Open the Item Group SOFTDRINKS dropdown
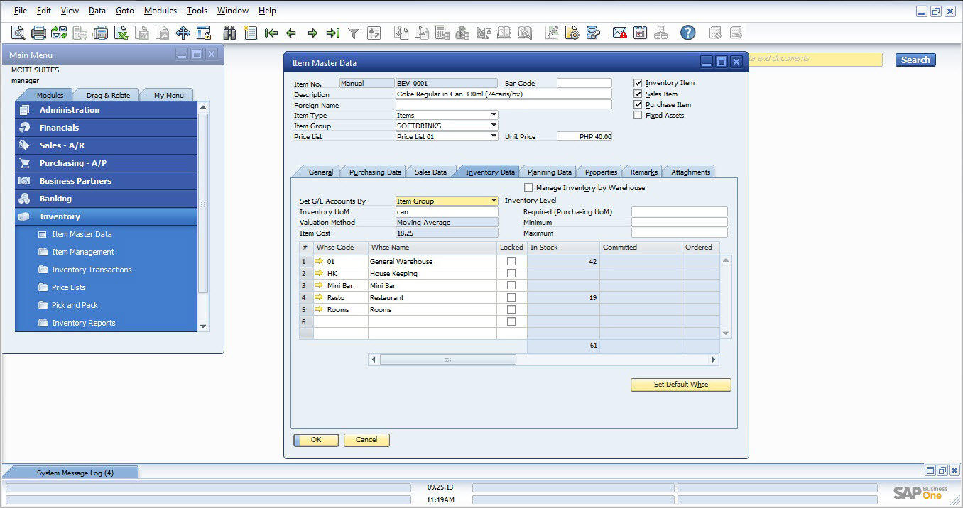Image resolution: width=963 pixels, height=508 pixels. 494,126
